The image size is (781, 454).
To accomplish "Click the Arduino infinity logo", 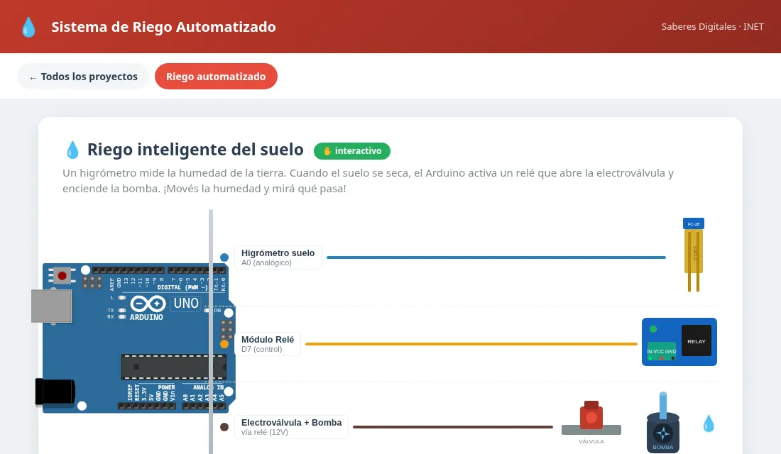I will click(148, 303).
